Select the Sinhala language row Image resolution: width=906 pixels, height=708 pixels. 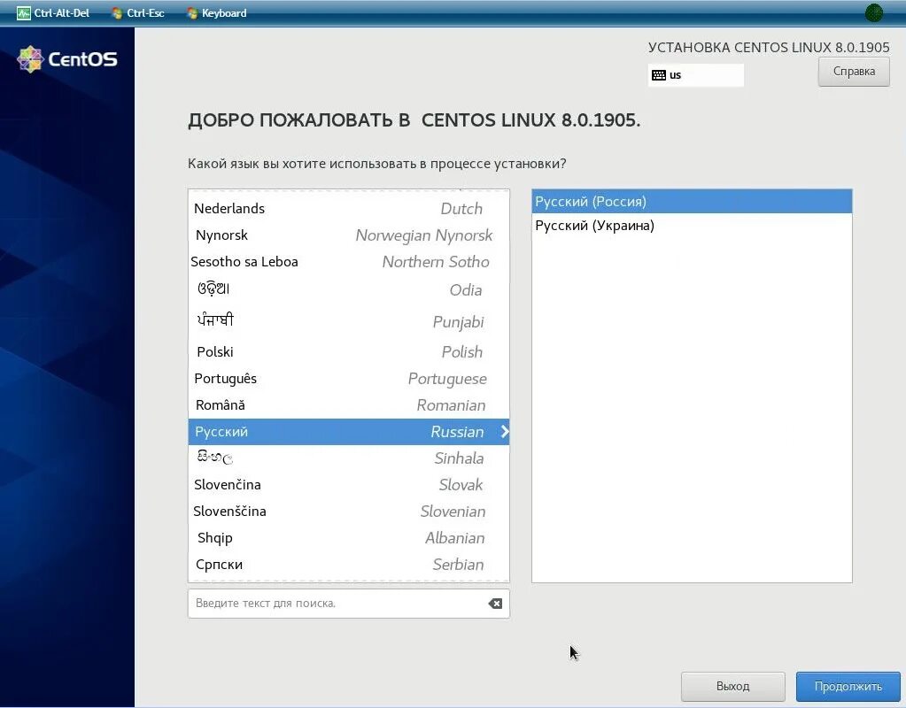coord(348,458)
